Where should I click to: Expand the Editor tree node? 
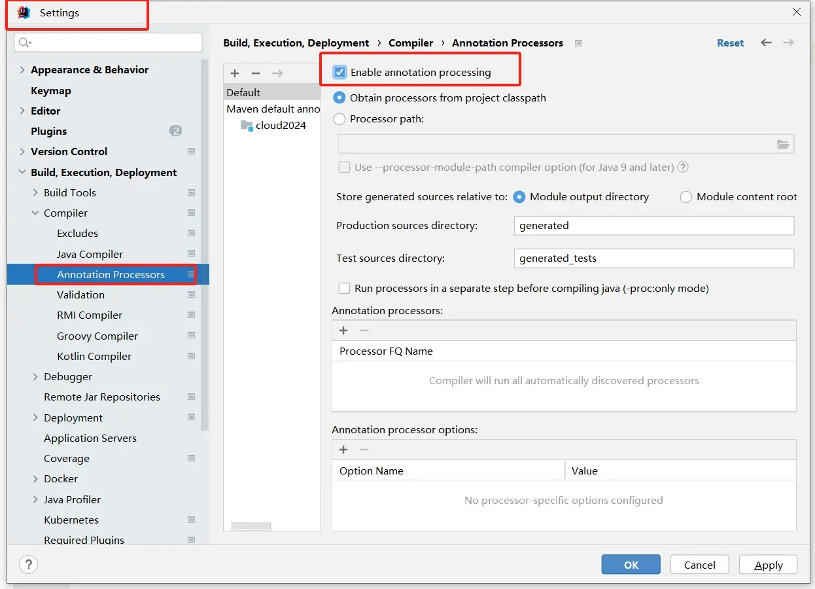[x=21, y=111]
